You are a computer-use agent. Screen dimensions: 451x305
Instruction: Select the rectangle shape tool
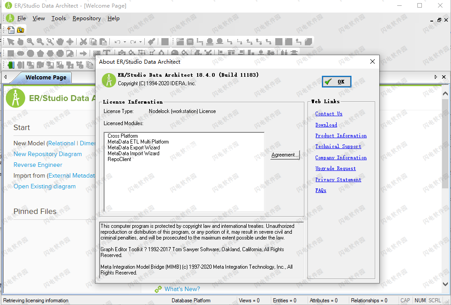point(11,53)
